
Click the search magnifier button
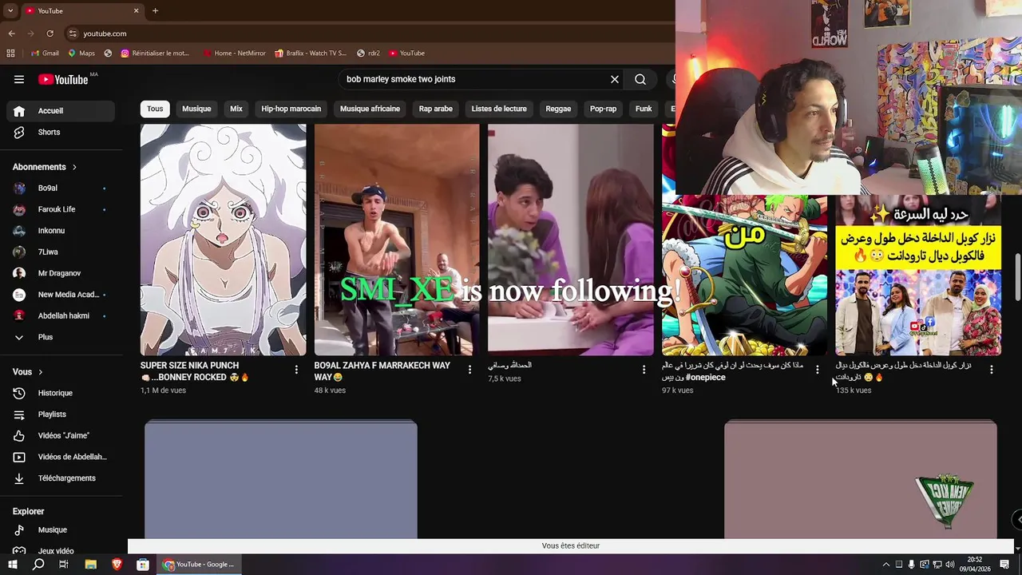(x=640, y=79)
